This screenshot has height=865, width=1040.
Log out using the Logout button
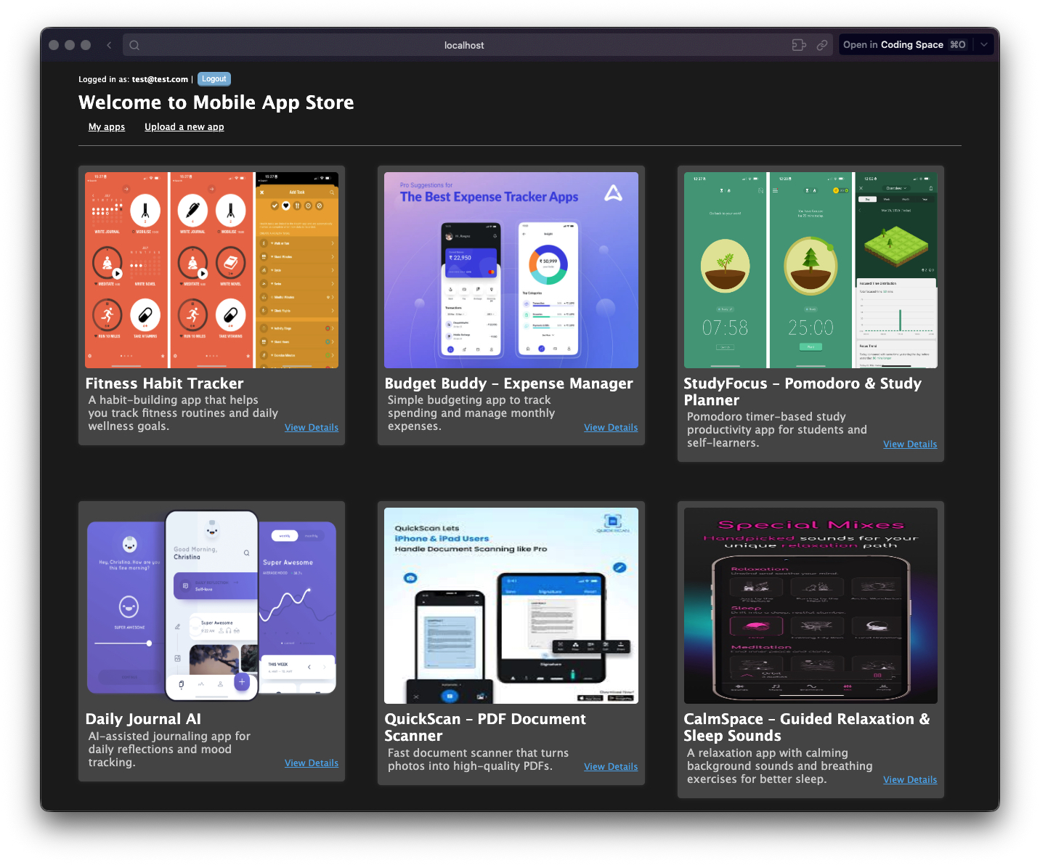point(214,79)
